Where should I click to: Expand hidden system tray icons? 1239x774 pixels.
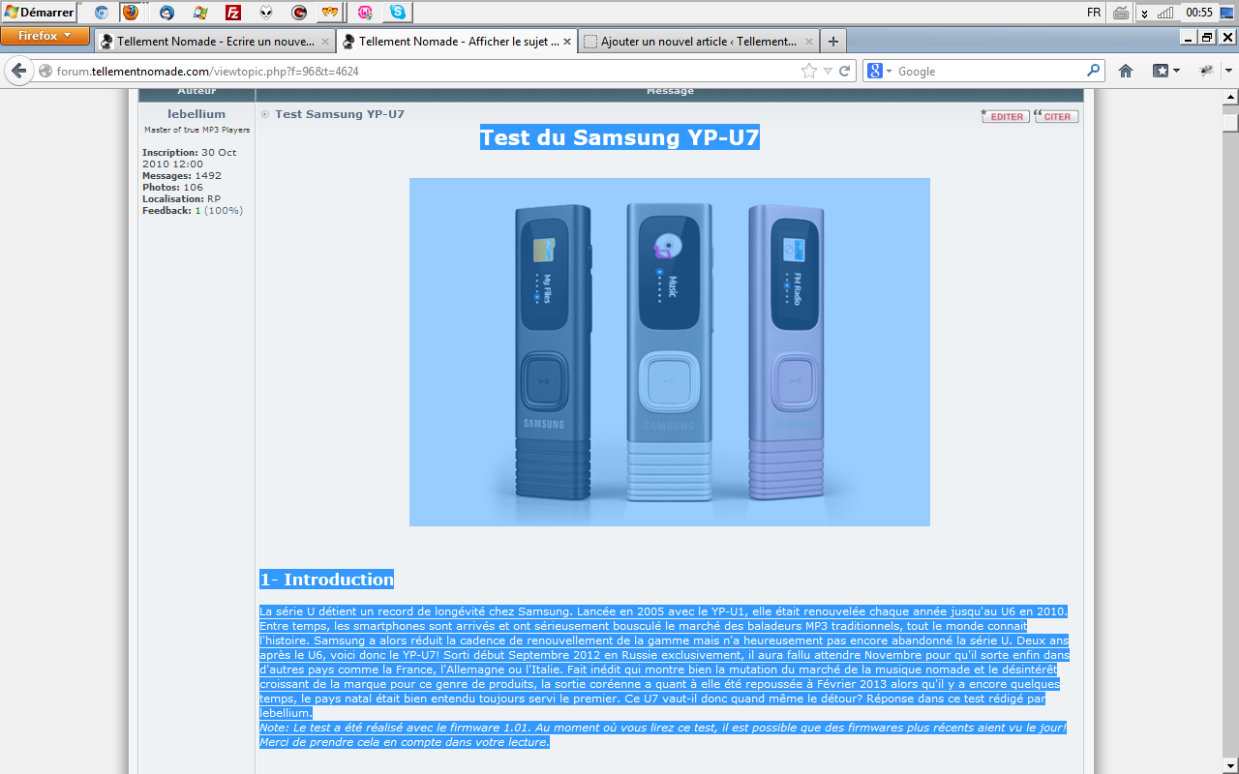click(1144, 13)
